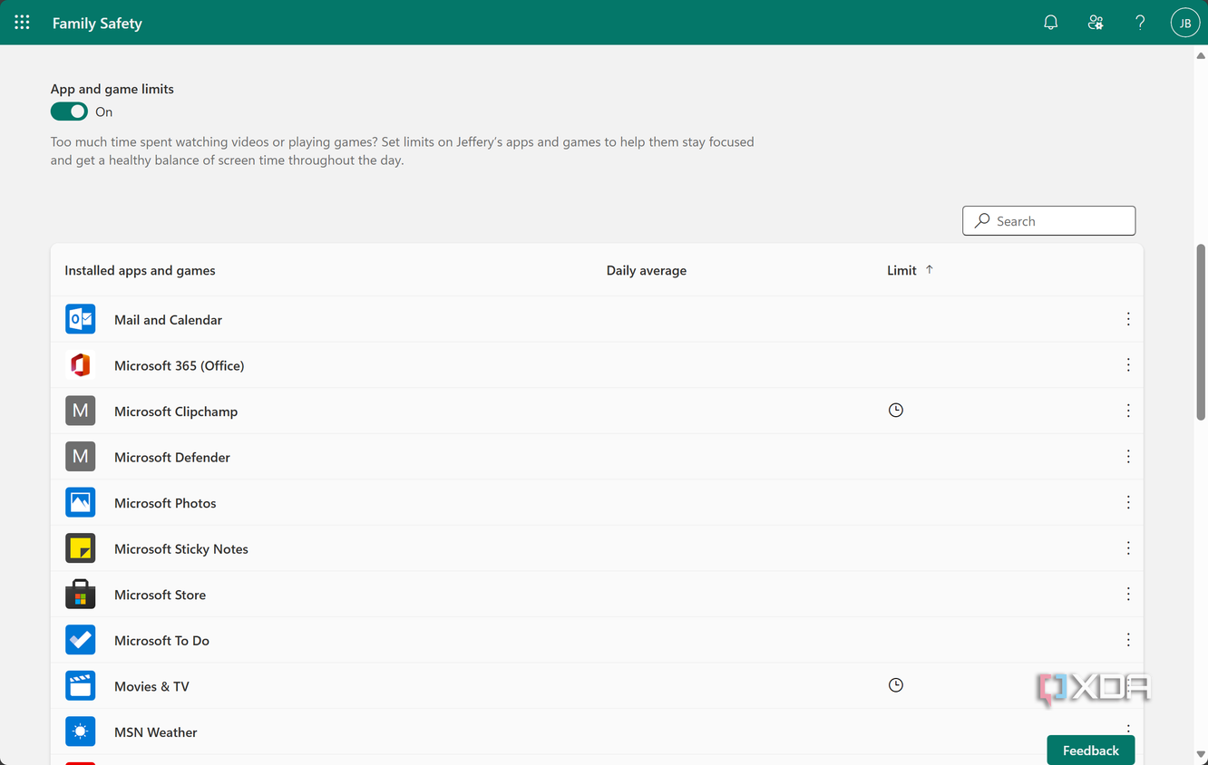
Task: Click the scrollbar up arrow
Action: point(1201,54)
